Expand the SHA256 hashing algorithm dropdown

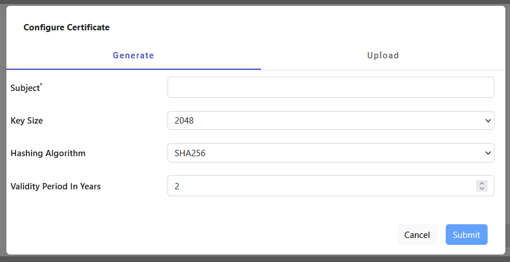(330, 153)
